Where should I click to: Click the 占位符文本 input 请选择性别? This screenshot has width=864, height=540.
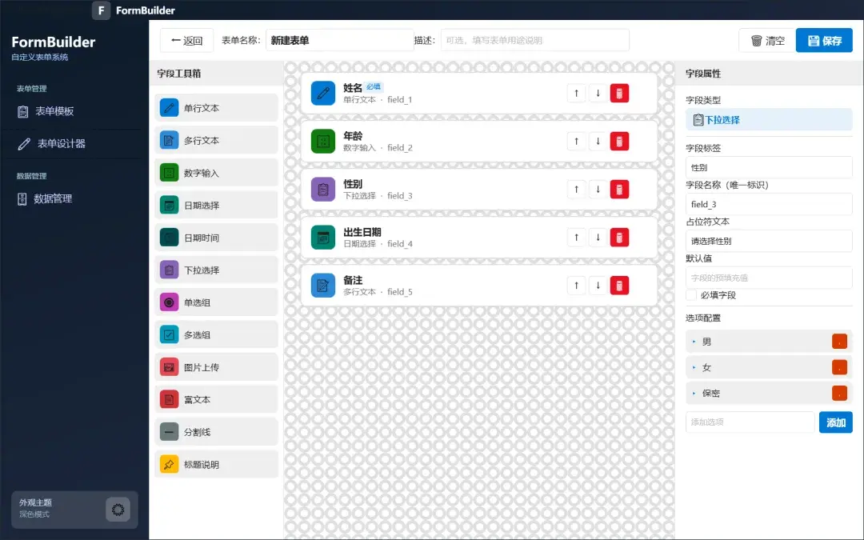769,241
